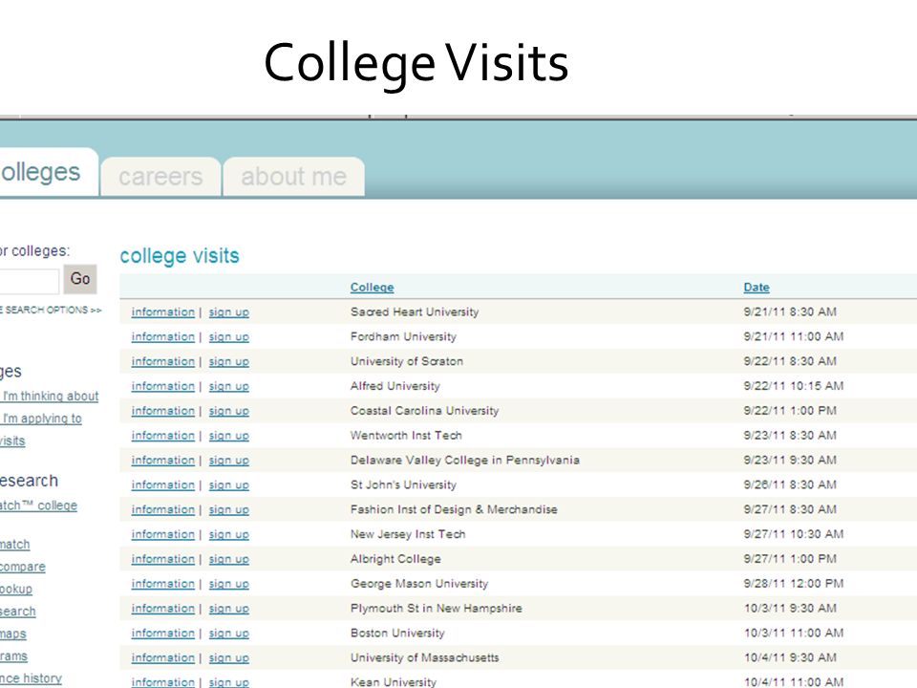Open colleges I'm applying to link
The image size is (917, 688).
click(42, 419)
